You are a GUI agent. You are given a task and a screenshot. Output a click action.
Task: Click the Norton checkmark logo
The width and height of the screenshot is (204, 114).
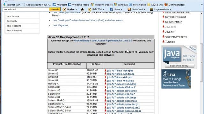point(64,9)
